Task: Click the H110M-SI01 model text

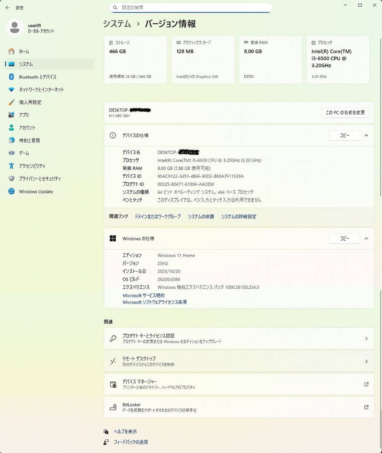Action: [x=119, y=116]
